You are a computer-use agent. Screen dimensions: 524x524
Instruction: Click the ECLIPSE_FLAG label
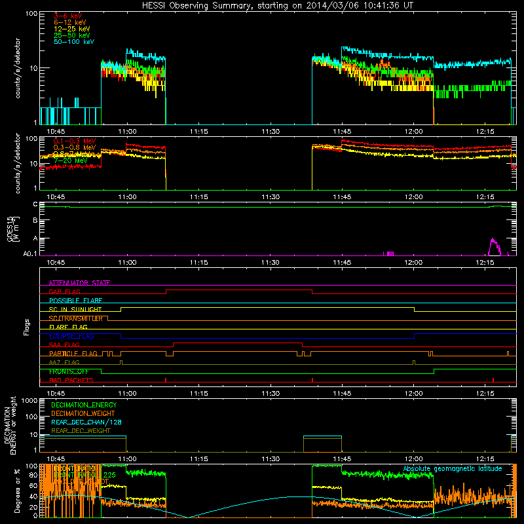click(71, 336)
